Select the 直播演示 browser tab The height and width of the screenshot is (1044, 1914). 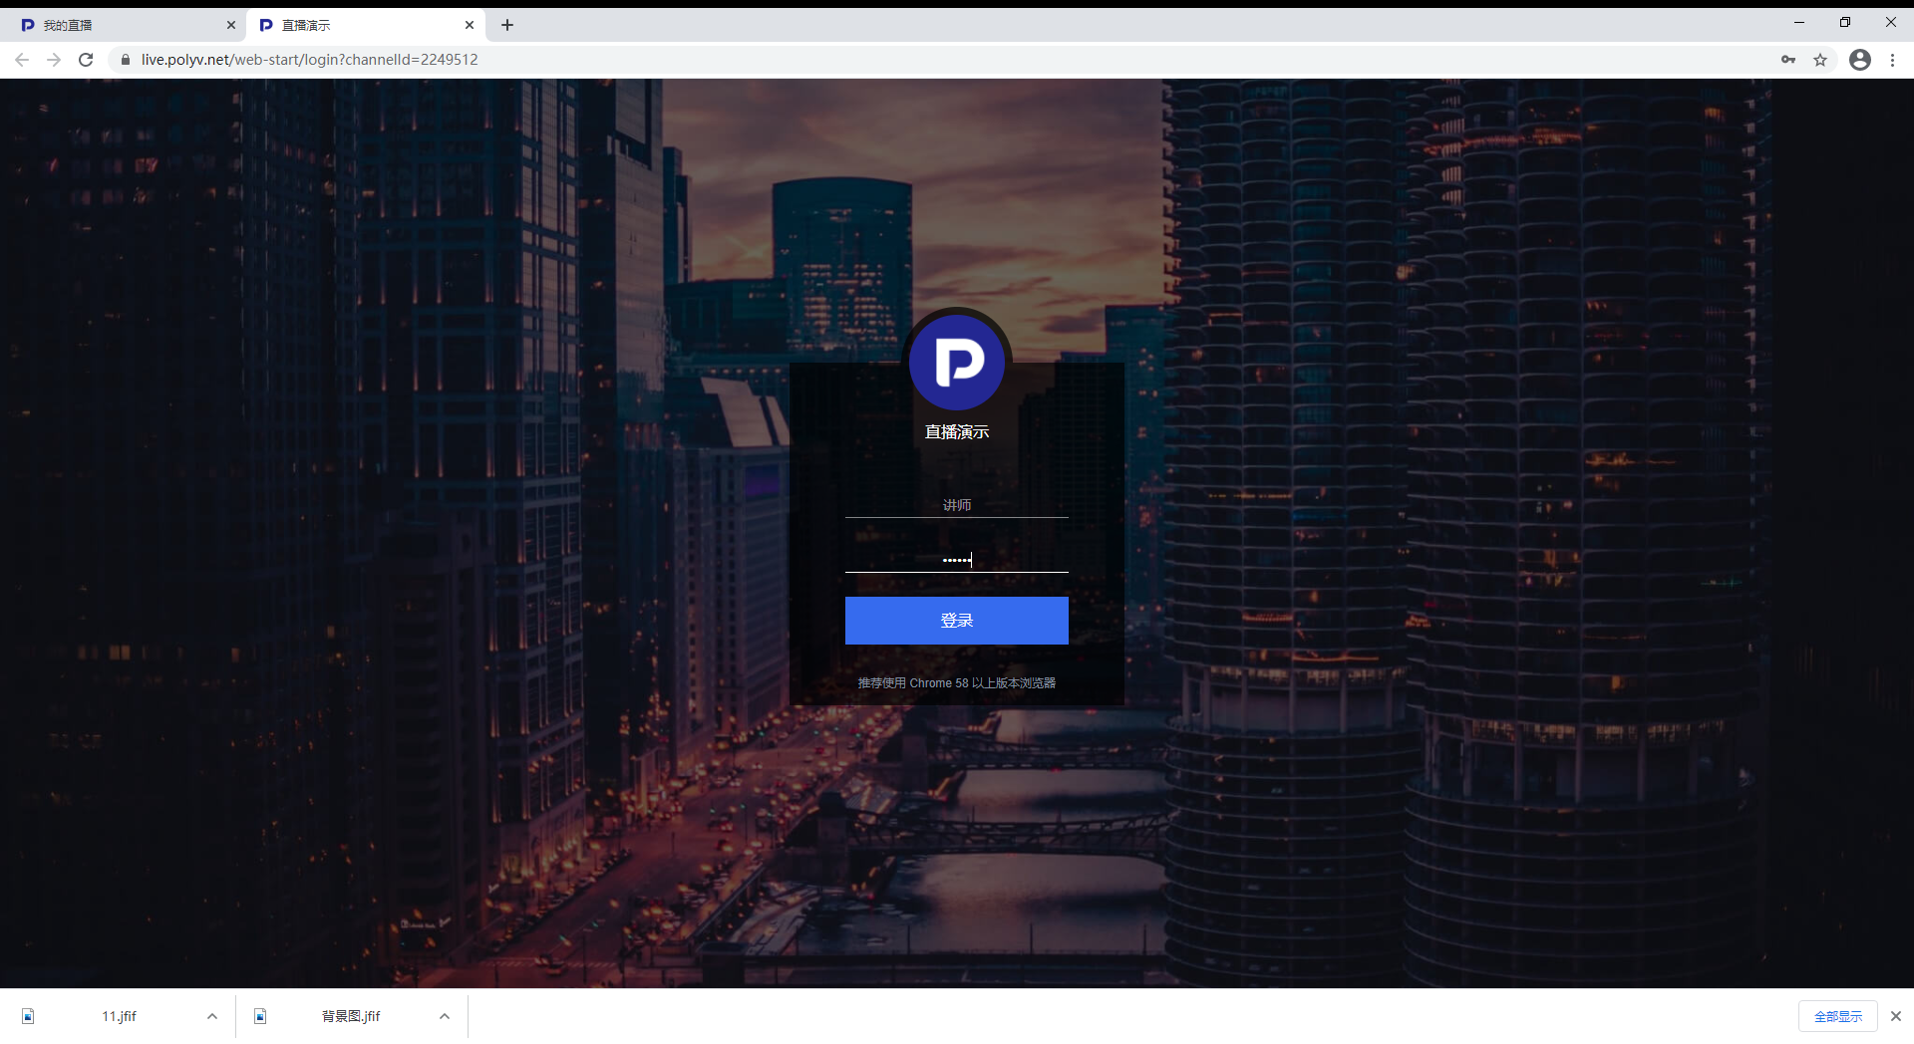click(x=359, y=25)
